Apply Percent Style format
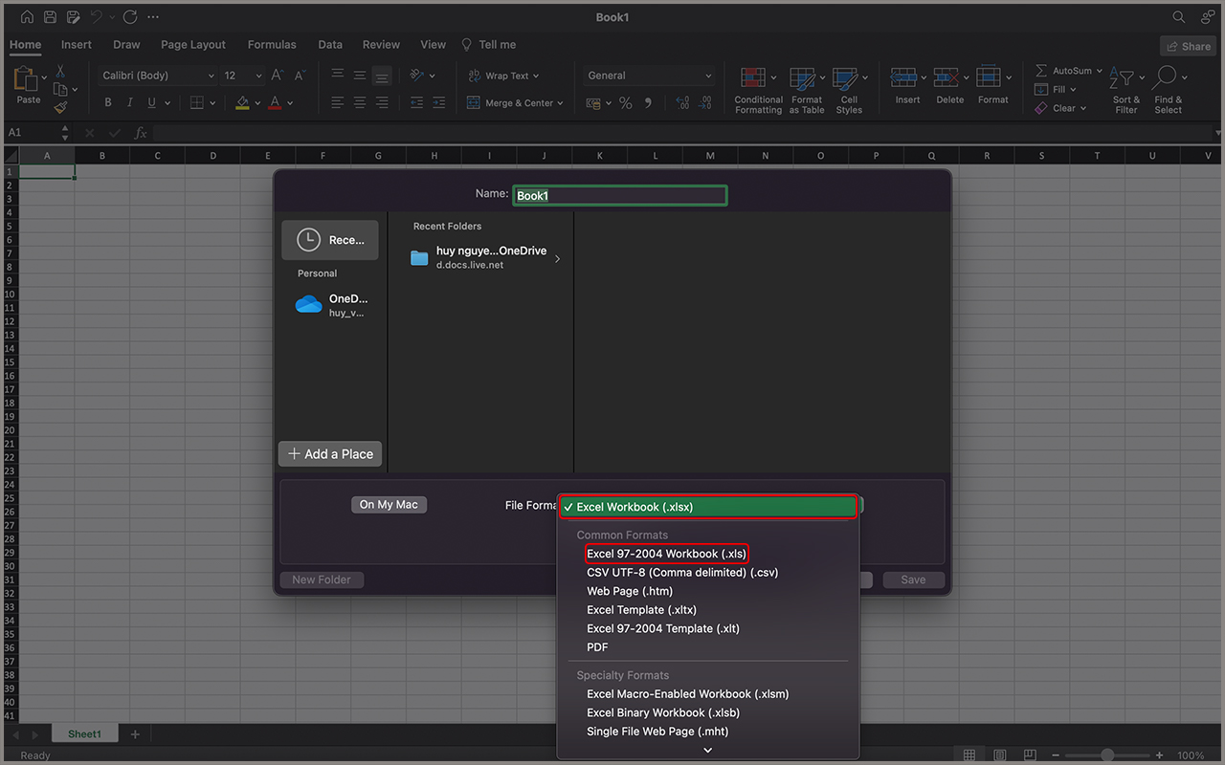Screen dimensions: 1225x765 point(625,102)
